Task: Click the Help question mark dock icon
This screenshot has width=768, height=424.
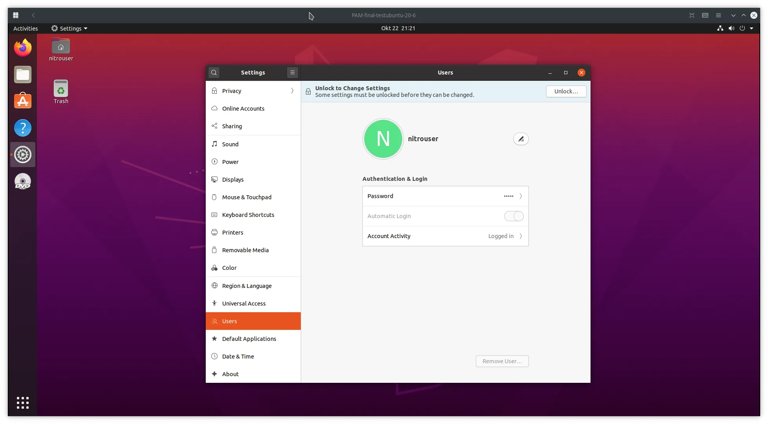Action: [23, 128]
